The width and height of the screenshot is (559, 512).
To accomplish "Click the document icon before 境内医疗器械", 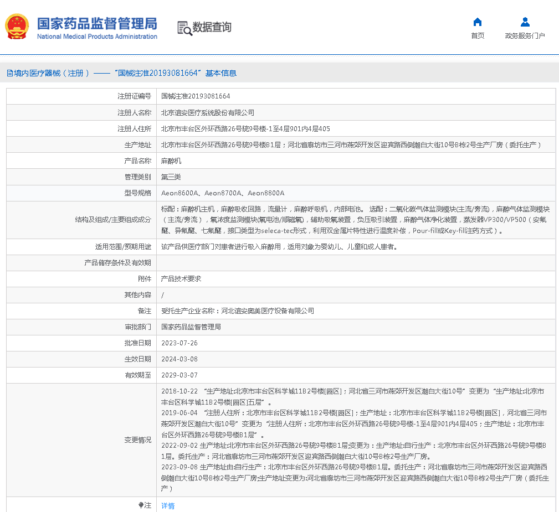I will pos(9,73).
